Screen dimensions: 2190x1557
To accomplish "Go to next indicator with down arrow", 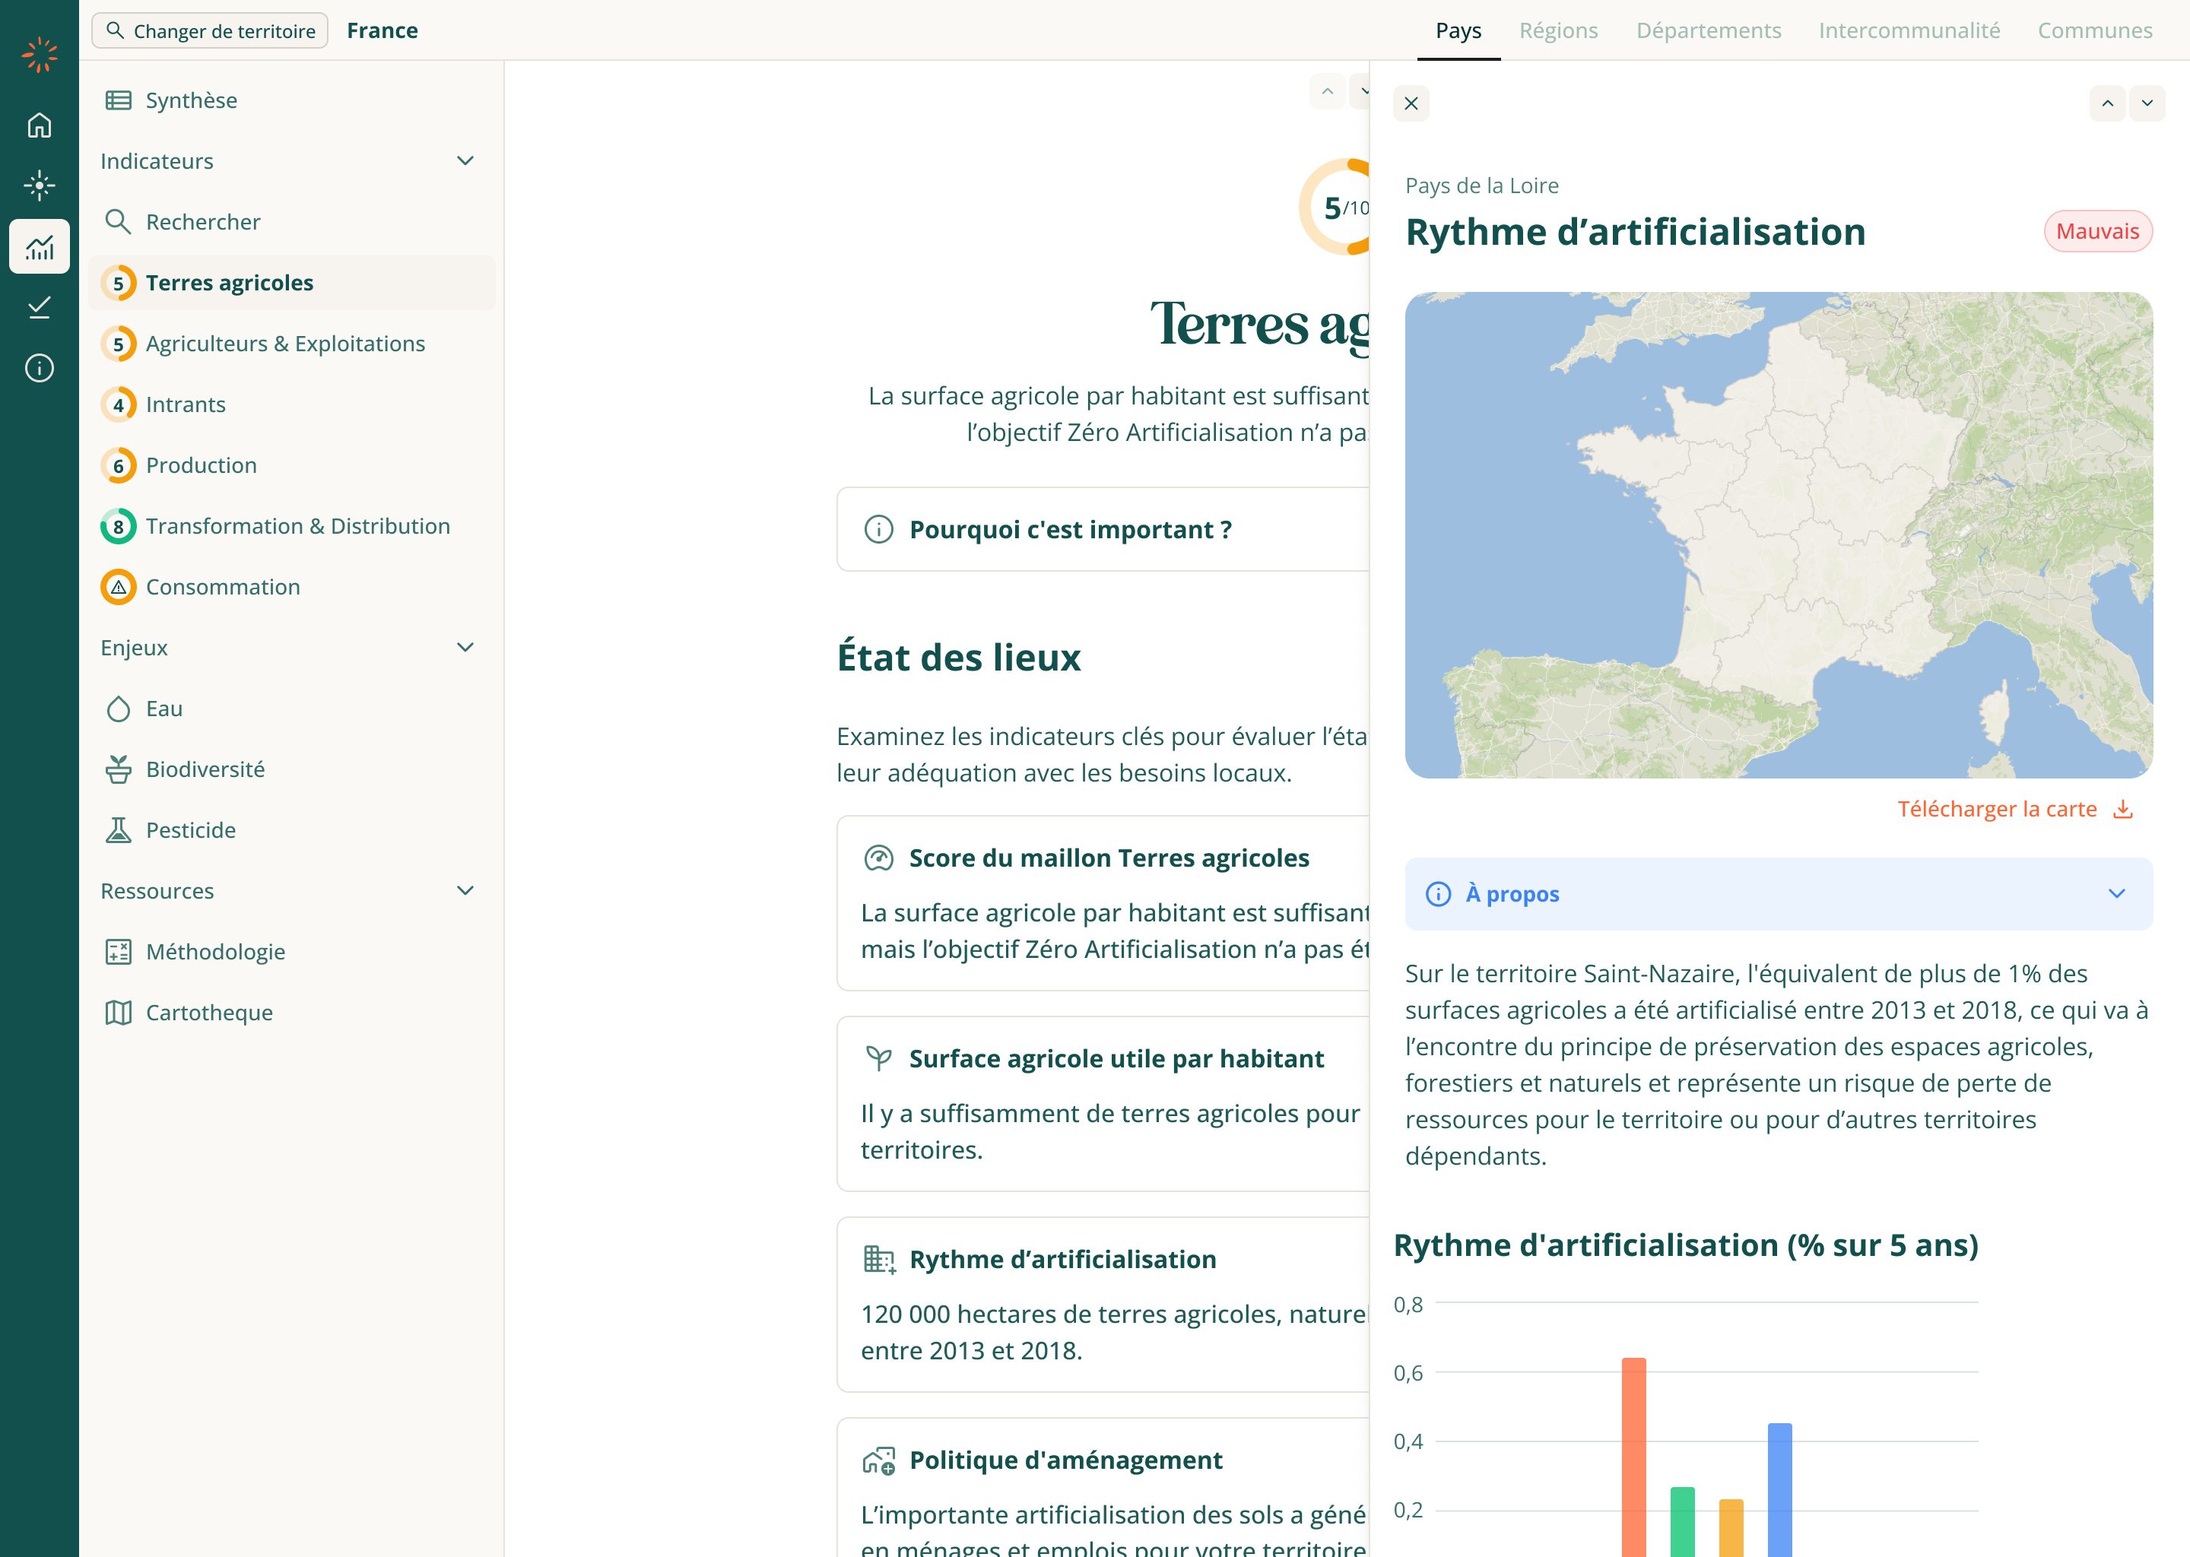I will [2147, 103].
